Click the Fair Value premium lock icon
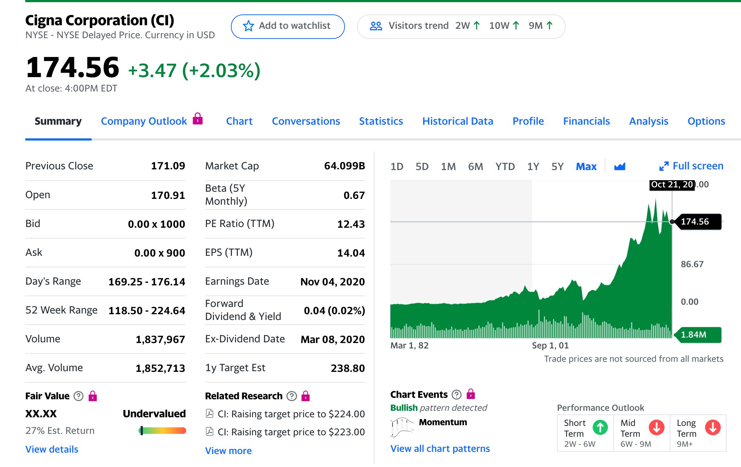 [x=93, y=396]
